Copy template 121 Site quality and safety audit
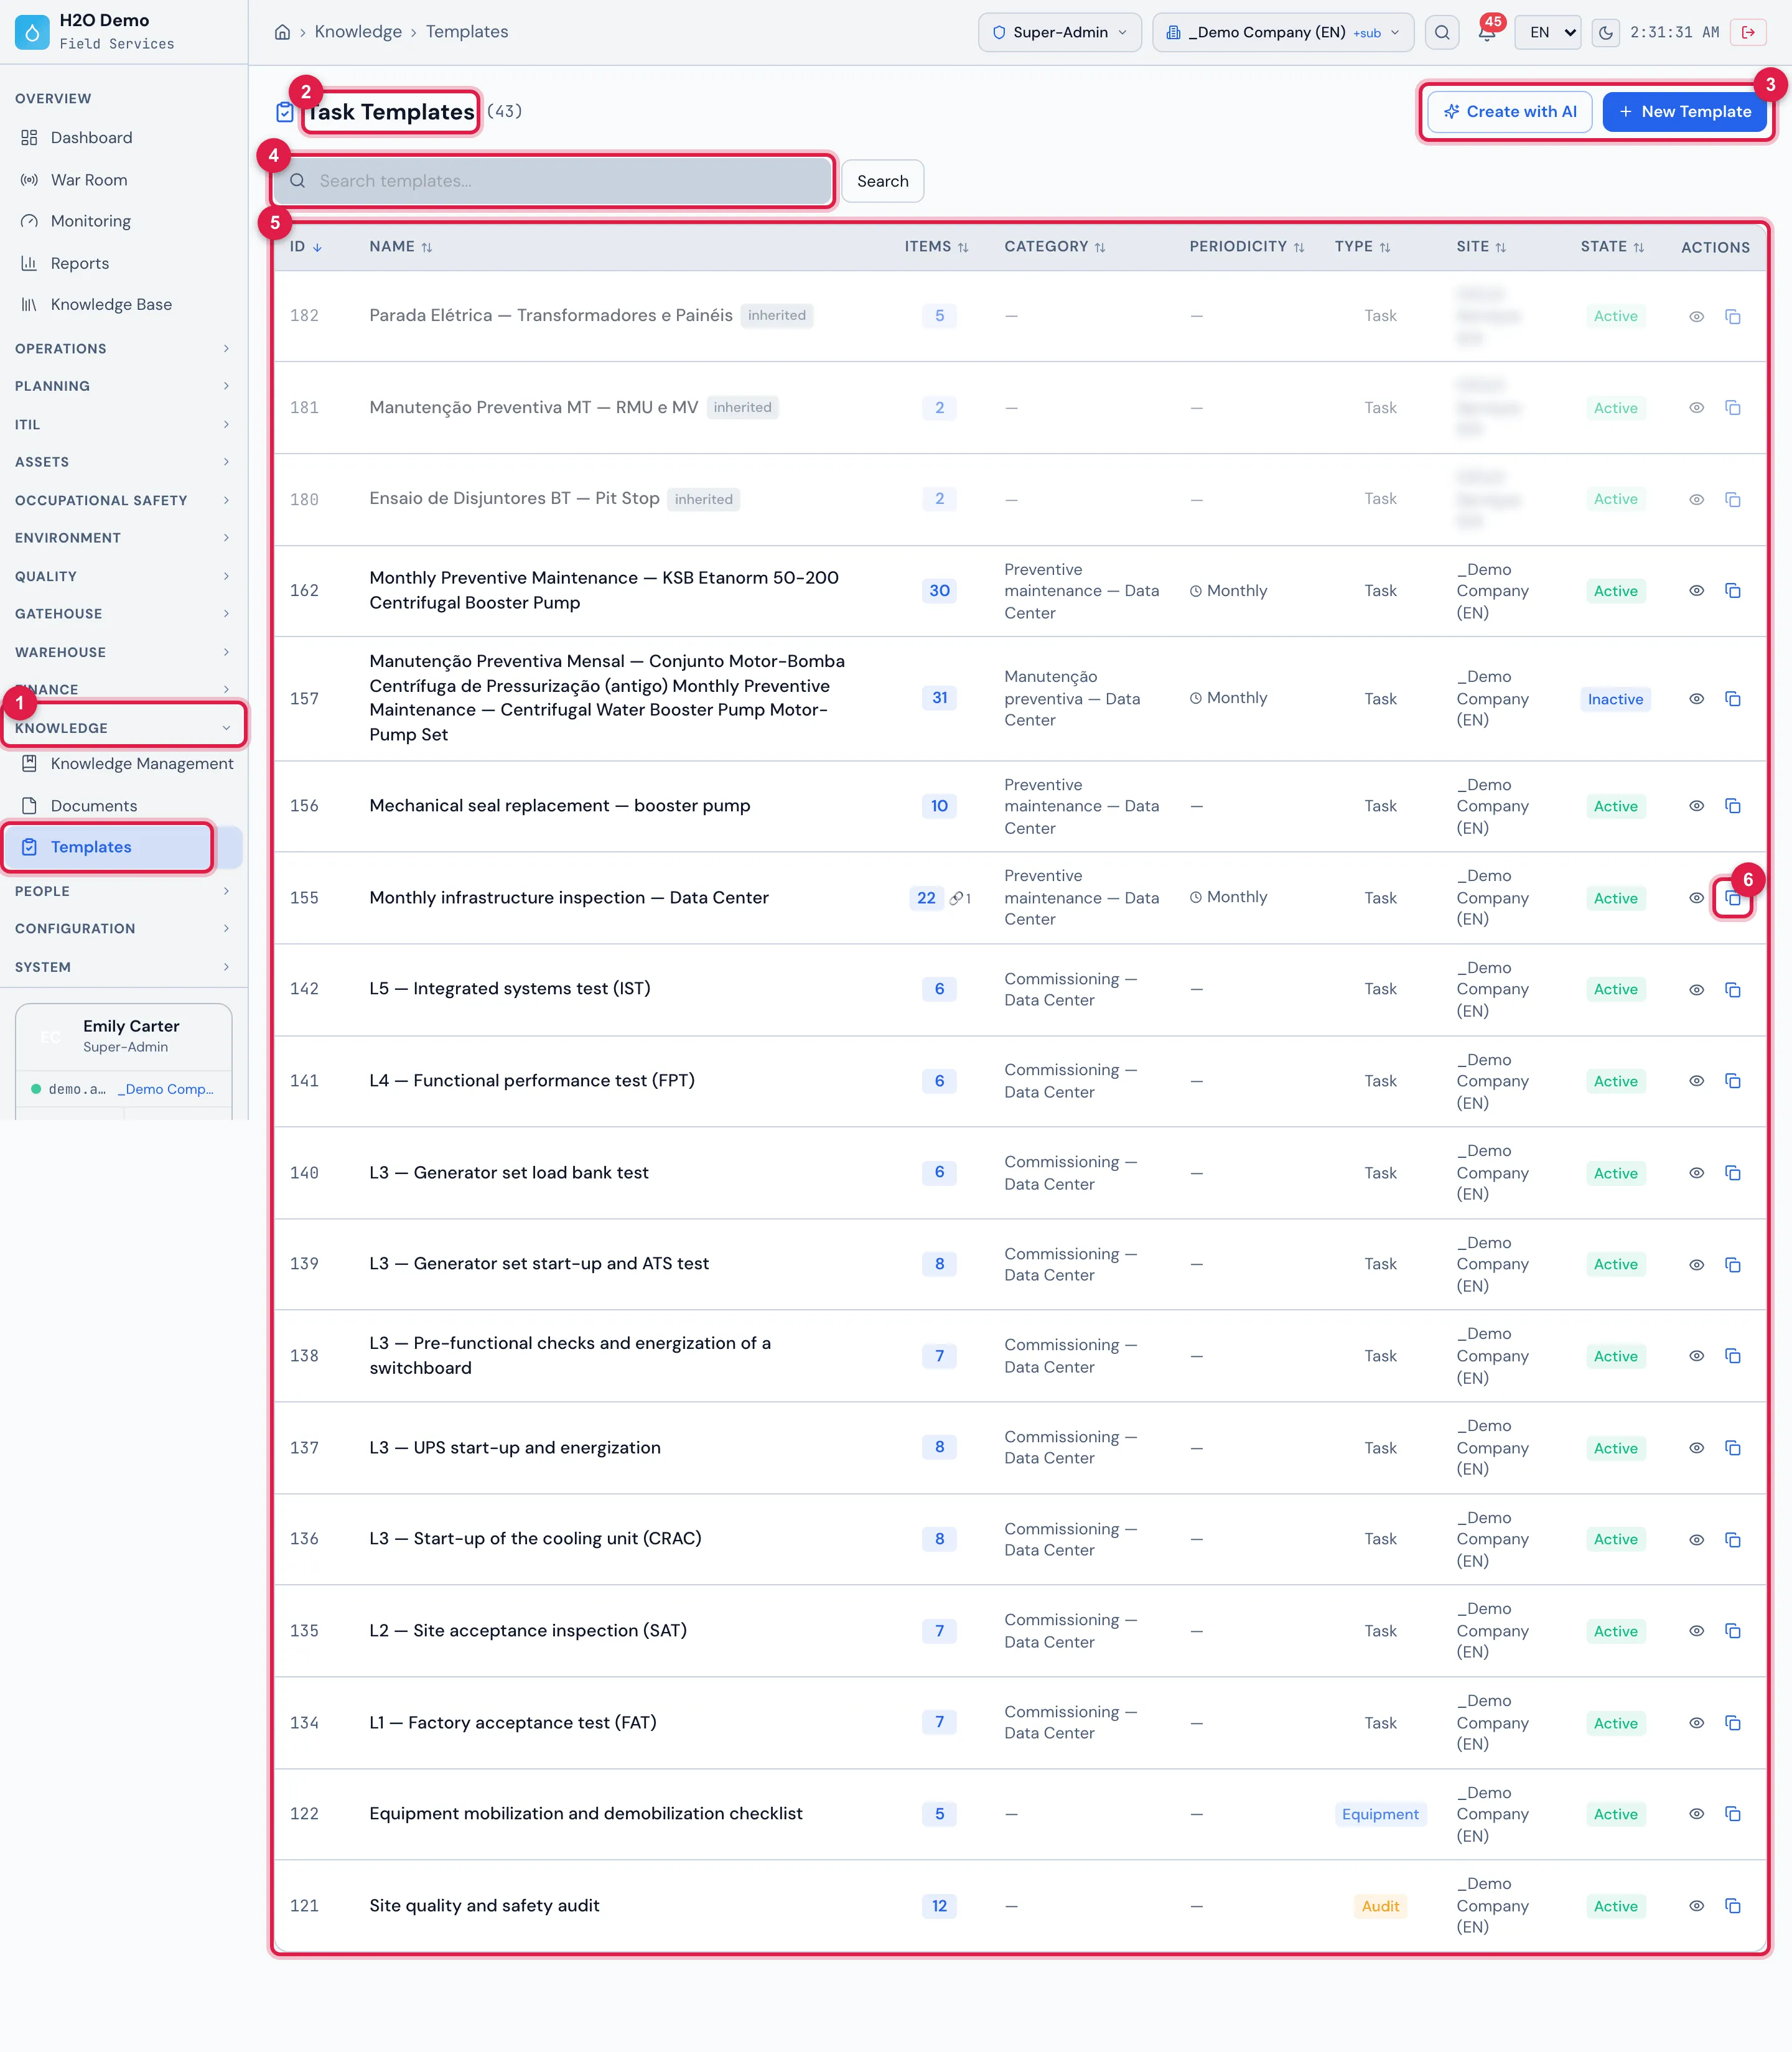Screen dimensions: 1792x2052 (1732, 1906)
